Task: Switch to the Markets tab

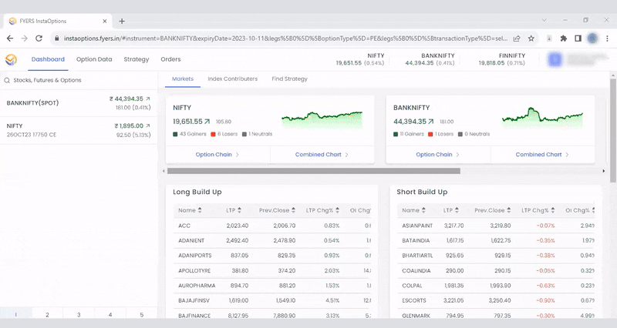Action: click(x=183, y=79)
